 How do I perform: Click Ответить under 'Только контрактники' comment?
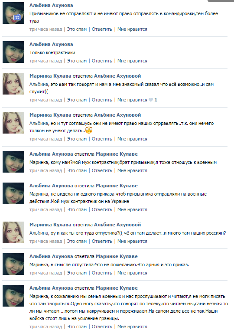pos(102,61)
